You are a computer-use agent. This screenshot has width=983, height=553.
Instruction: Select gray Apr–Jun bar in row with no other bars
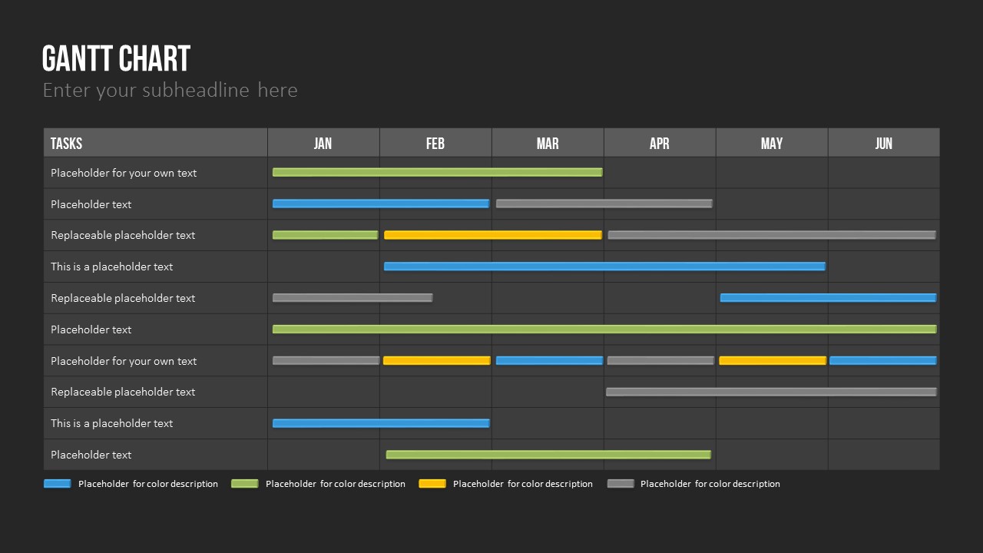point(771,392)
